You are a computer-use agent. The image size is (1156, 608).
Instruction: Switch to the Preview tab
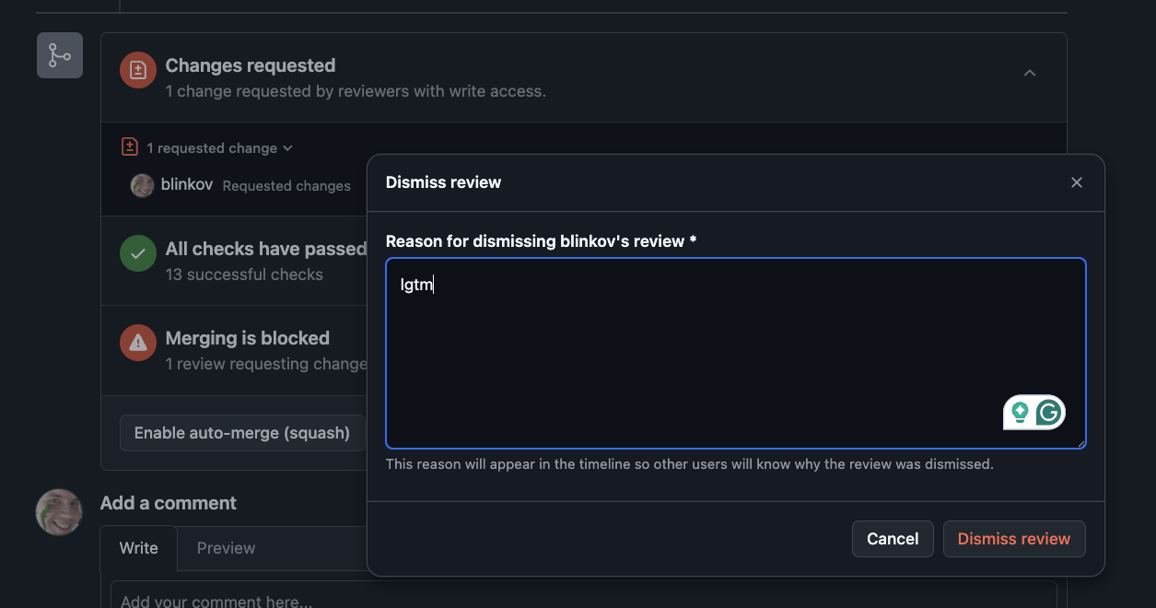click(226, 547)
